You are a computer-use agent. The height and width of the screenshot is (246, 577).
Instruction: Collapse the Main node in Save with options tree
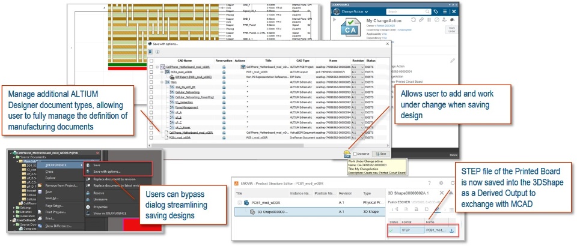pos(162,82)
